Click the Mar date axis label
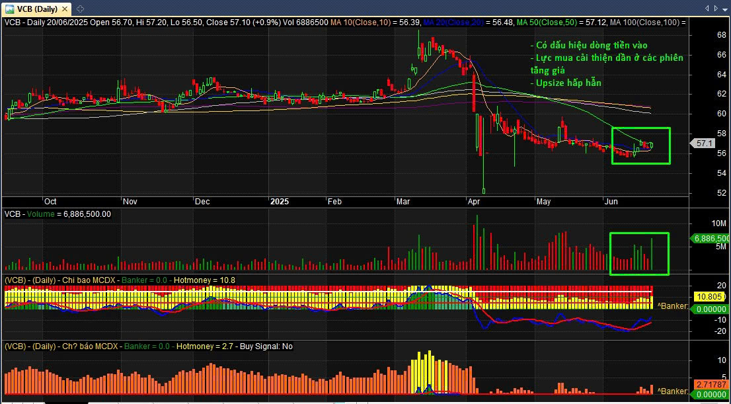The width and height of the screenshot is (731, 404). click(403, 202)
